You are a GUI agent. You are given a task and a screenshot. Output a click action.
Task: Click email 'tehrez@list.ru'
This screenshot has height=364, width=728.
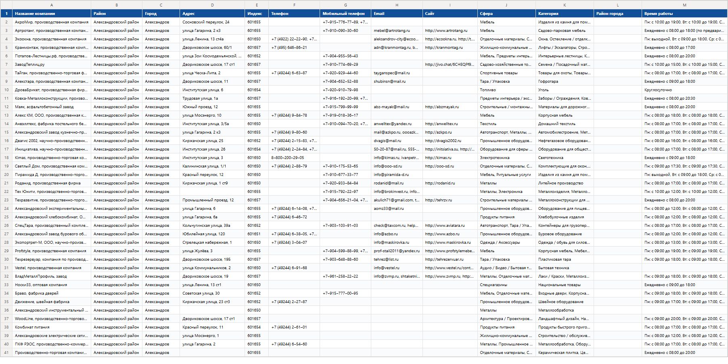point(397,259)
